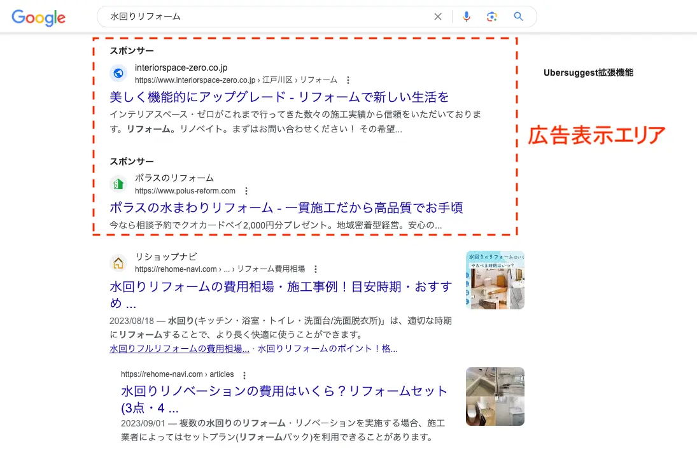This screenshot has height=464, width=697.
Task: Click bathroom thumbnail of リノベーション result
Action: (x=495, y=397)
